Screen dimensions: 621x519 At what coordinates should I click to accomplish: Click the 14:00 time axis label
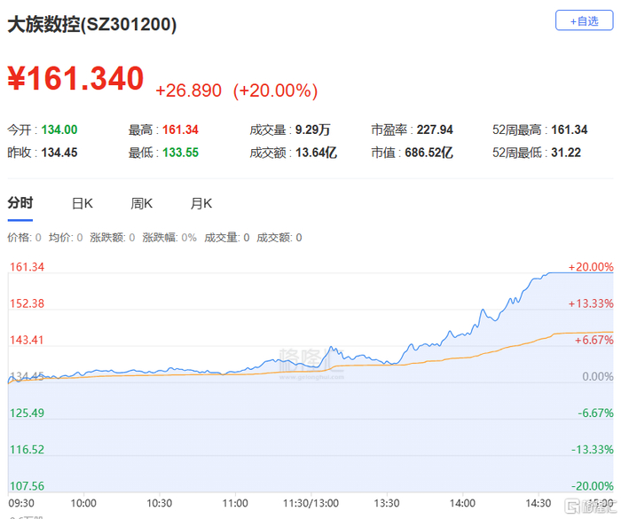tap(462, 504)
